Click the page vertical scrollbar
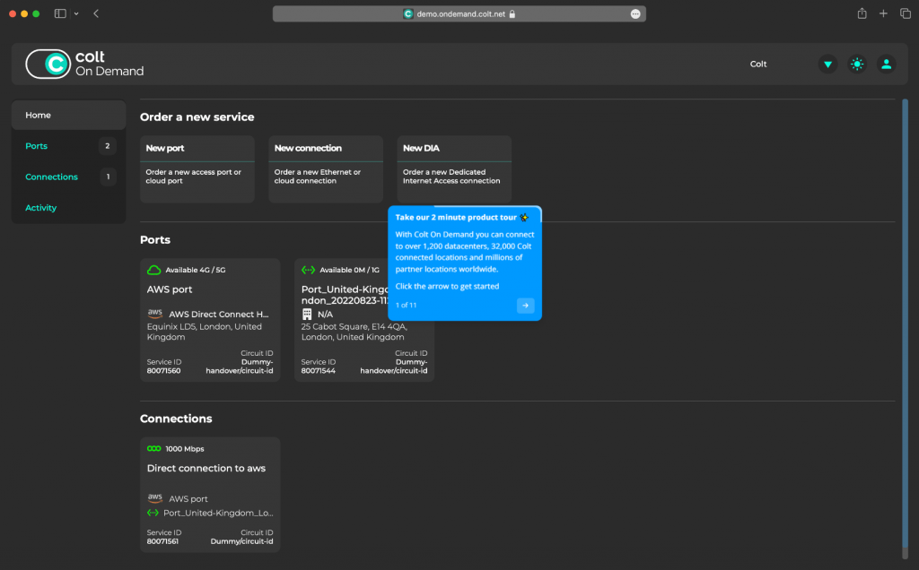 [905, 323]
